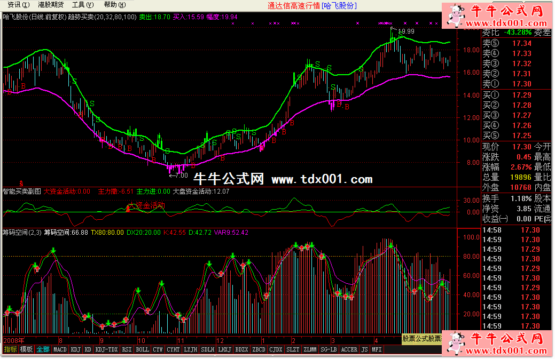Select the CYHT indicator tab
This screenshot has width=555, height=359.
174,349
